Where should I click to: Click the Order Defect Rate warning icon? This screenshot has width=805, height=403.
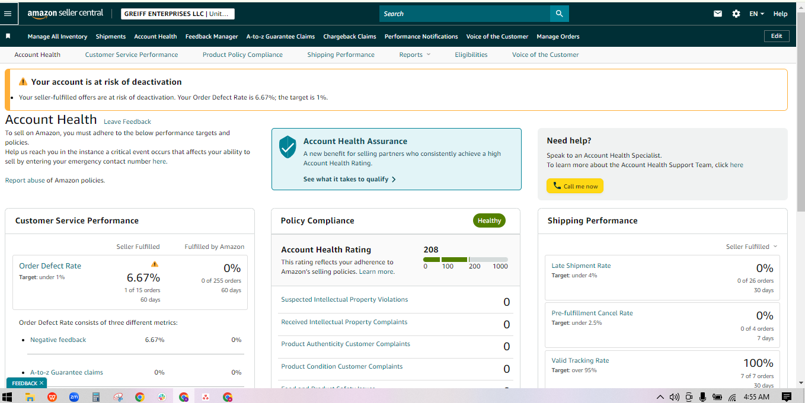(x=155, y=264)
